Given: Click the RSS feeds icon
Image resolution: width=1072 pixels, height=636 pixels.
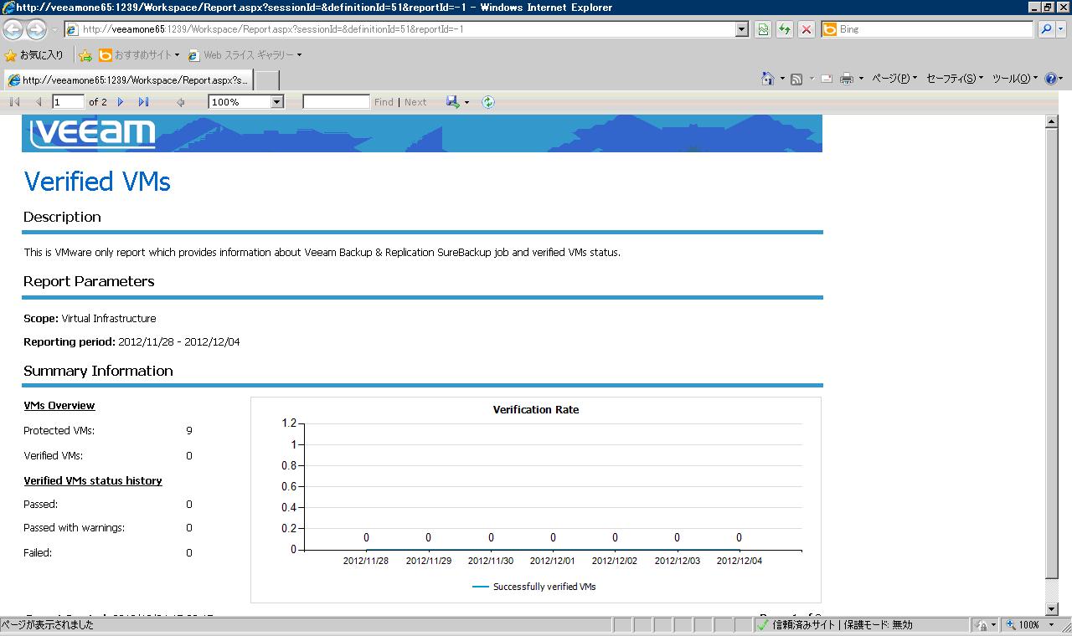Looking at the screenshot, I should 796,79.
